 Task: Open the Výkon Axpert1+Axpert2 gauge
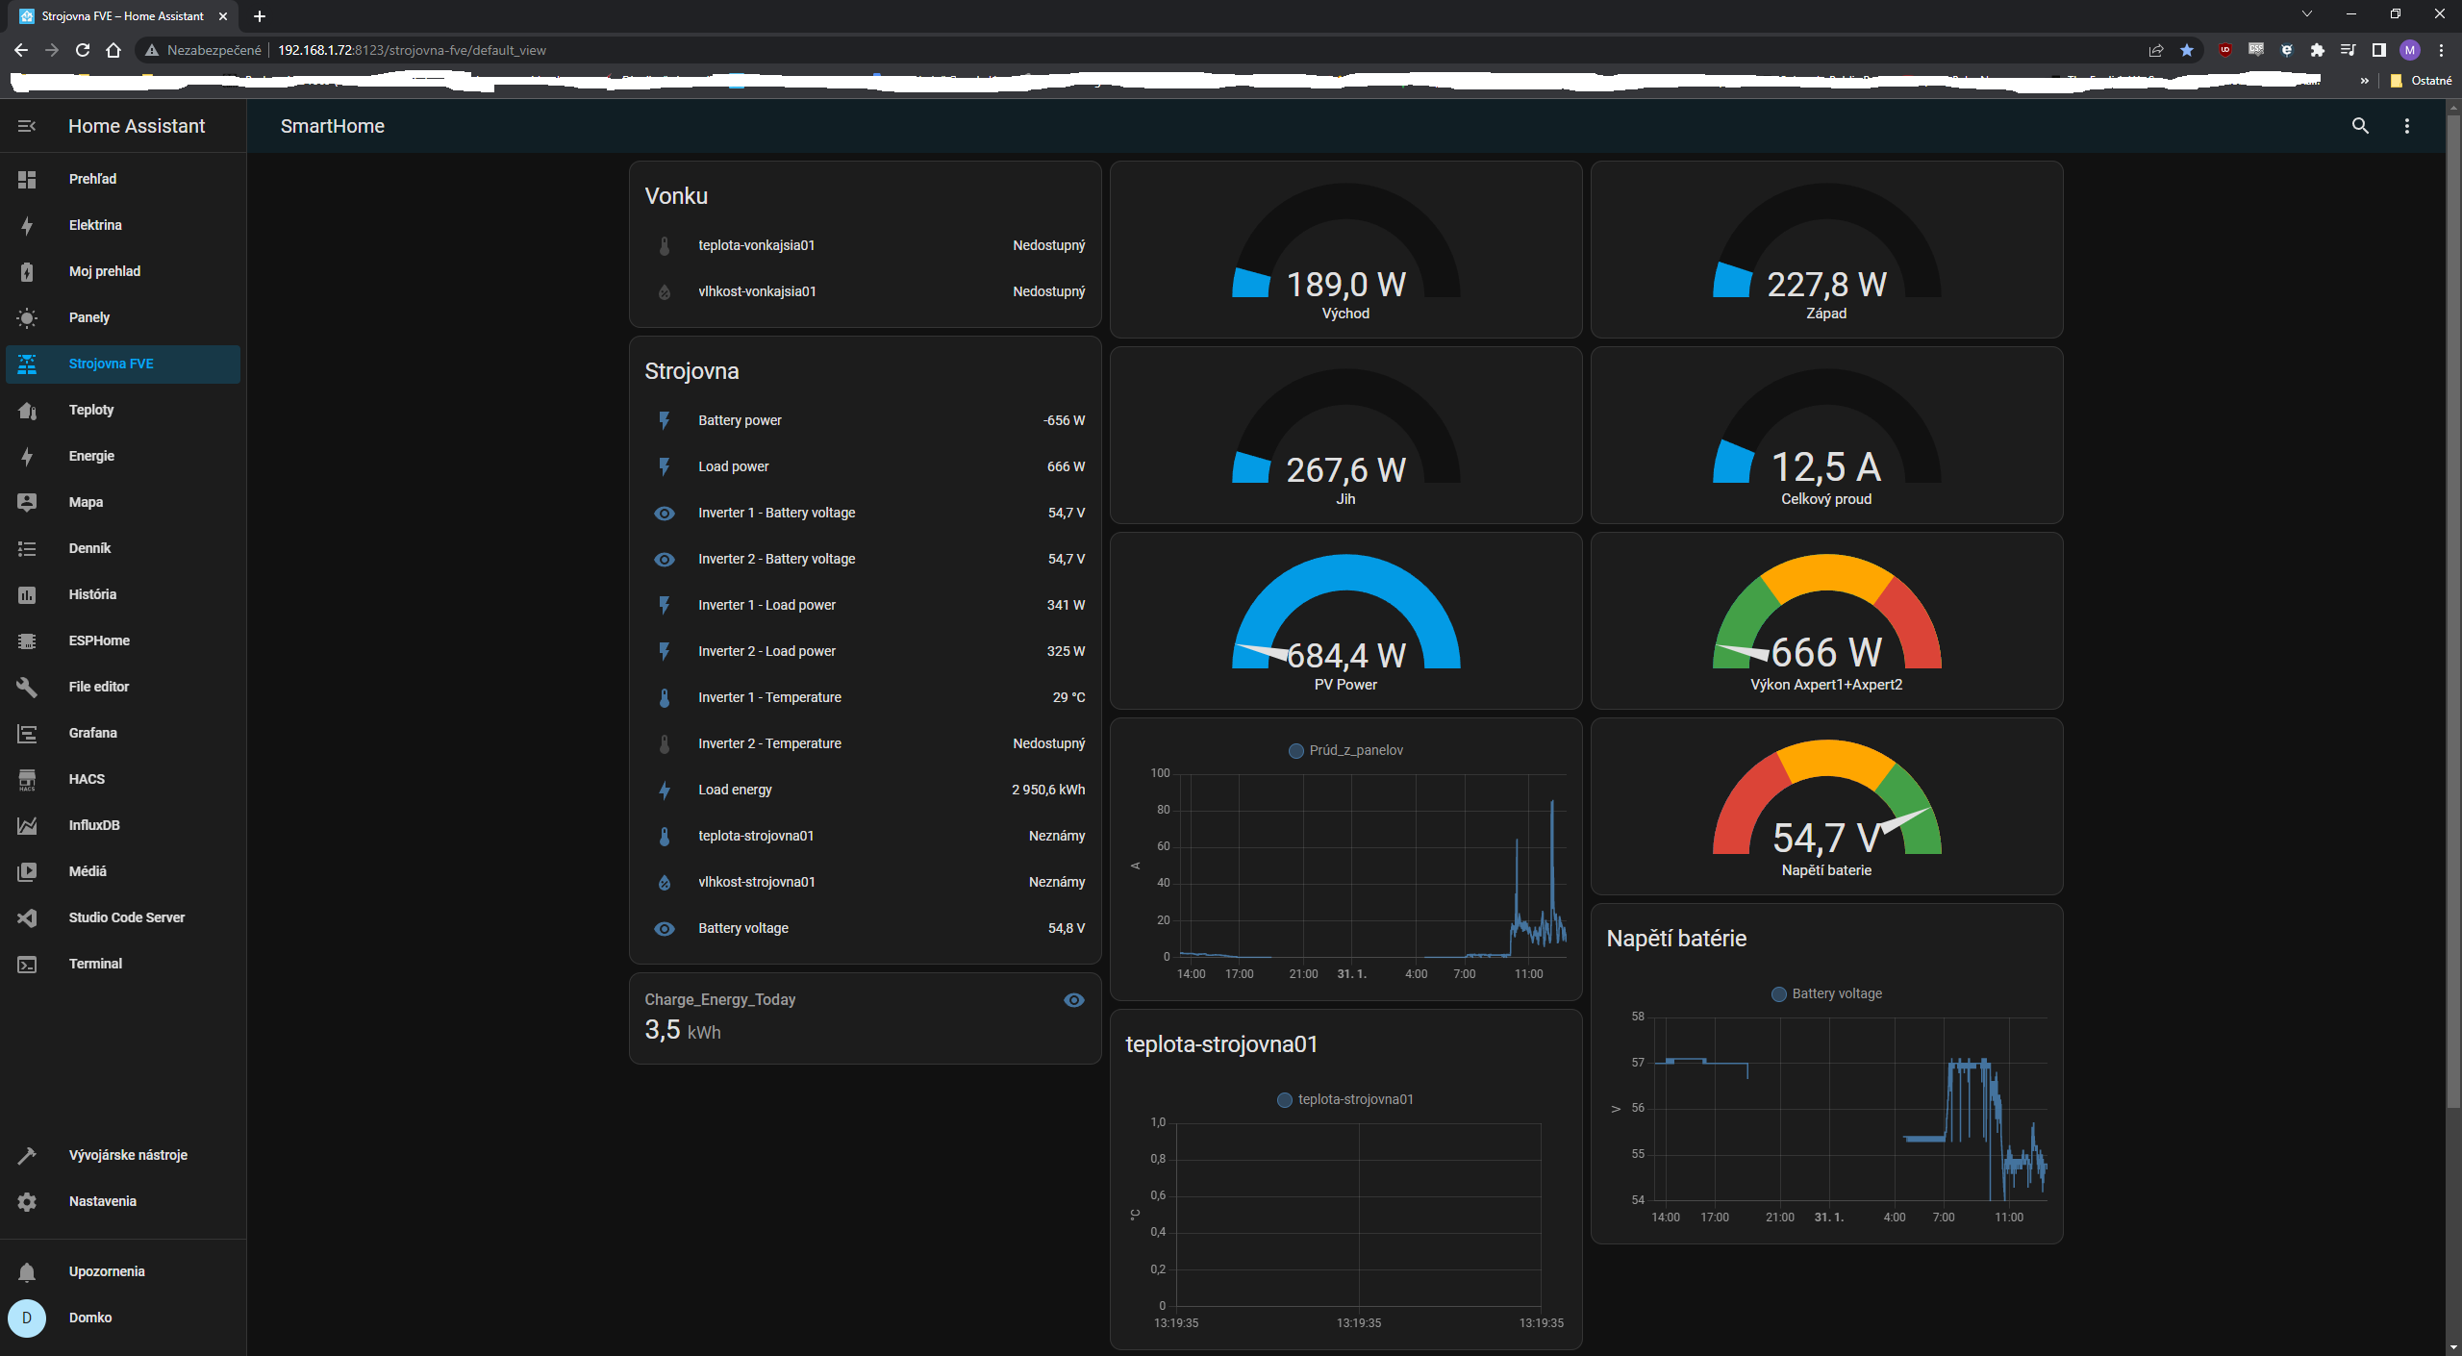[1826, 620]
